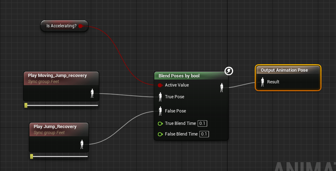Click Play Jump_Recovery output pose pin
Screen dimensions: 336x171
82,144
